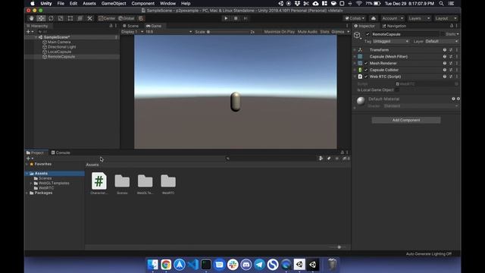
Task: Toggle Mesh Renderer enabled checkbox
Action: [366, 63]
